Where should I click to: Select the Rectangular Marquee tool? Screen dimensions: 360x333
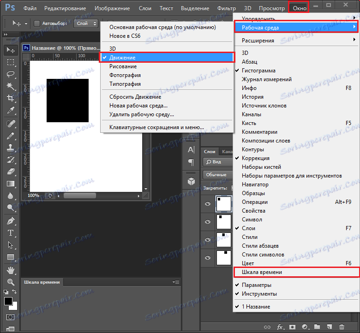tap(11, 62)
